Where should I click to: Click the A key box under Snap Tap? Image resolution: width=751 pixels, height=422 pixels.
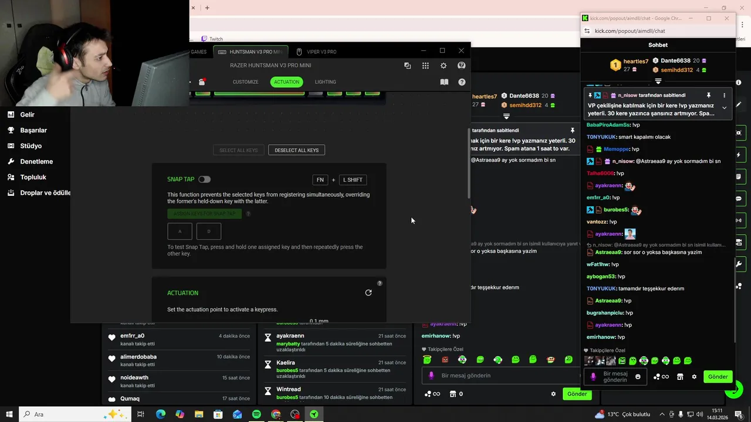click(180, 232)
